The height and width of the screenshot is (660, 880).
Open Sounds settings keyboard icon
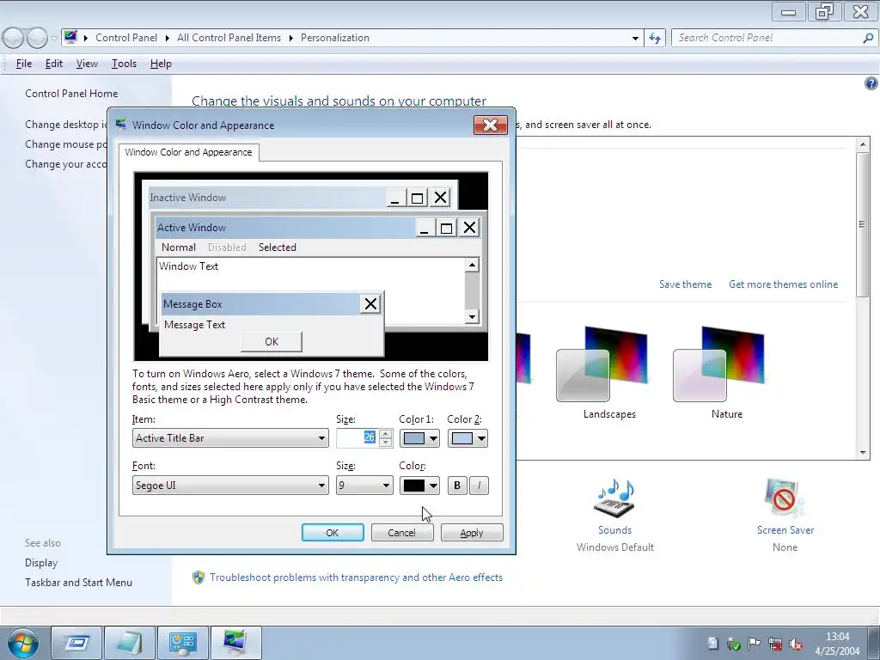tap(614, 498)
